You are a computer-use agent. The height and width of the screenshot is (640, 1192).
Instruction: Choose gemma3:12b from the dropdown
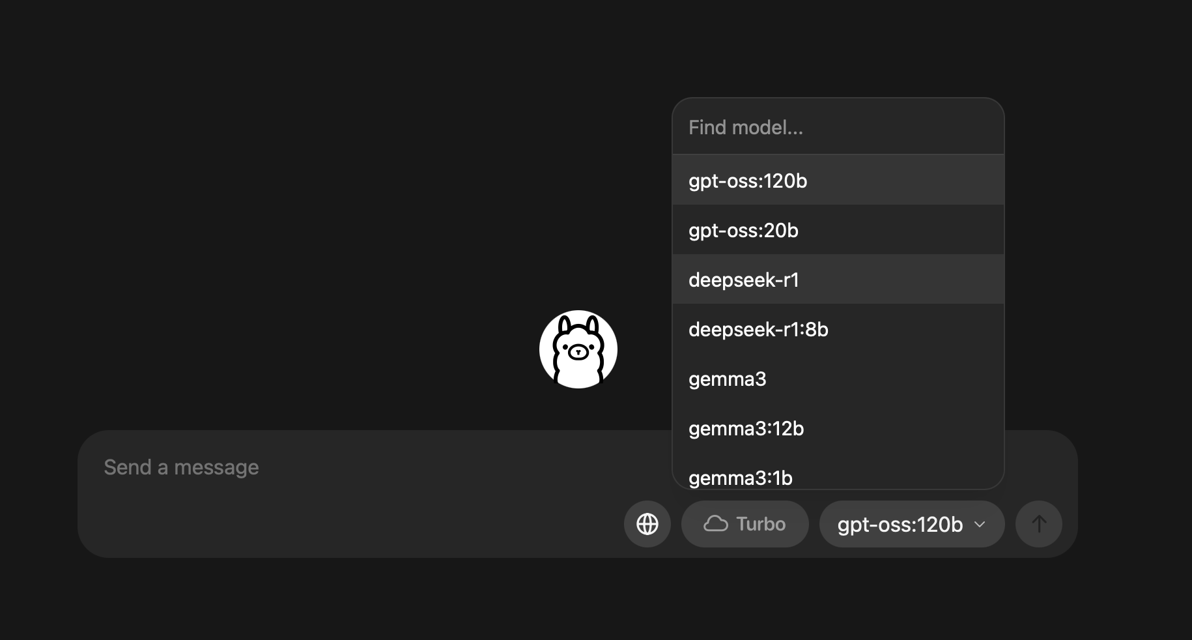point(838,428)
